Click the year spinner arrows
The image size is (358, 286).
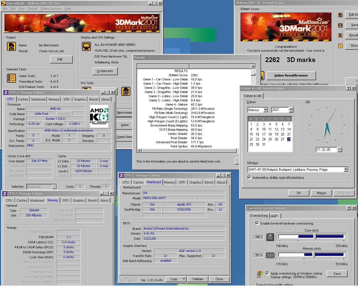(x=291, y=110)
